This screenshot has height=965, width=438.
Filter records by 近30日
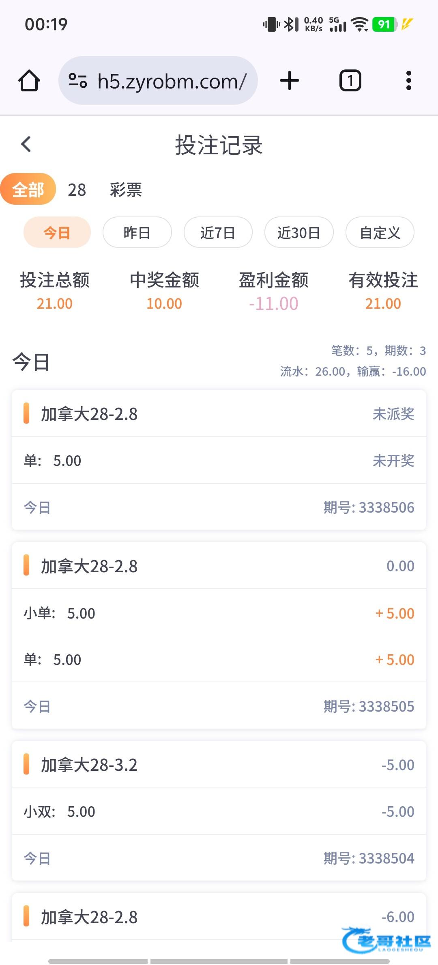299,233
